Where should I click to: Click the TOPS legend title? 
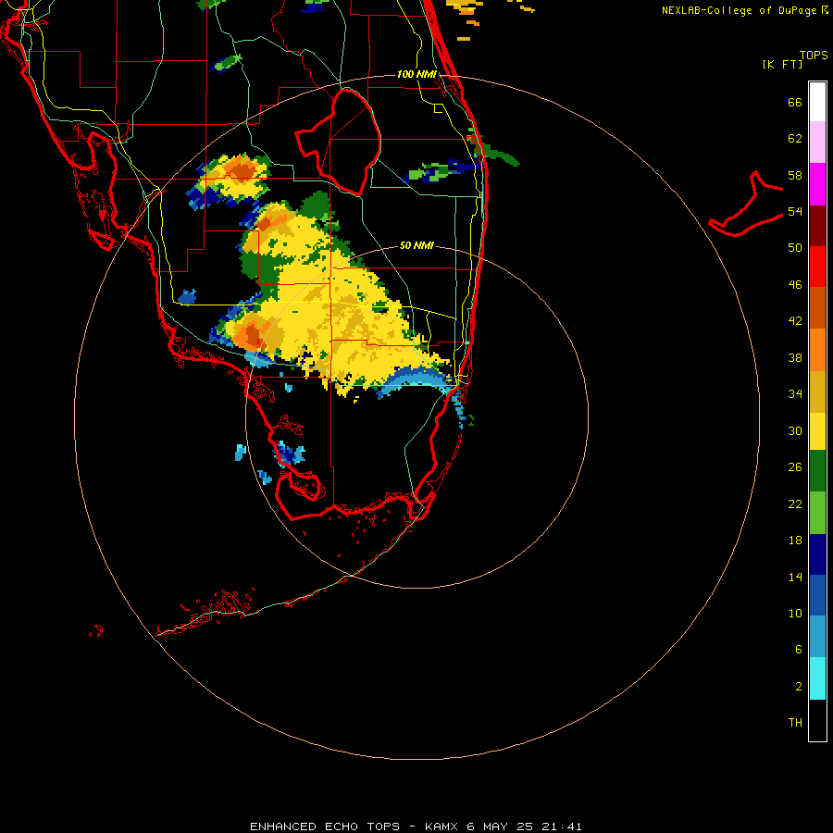[814, 55]
